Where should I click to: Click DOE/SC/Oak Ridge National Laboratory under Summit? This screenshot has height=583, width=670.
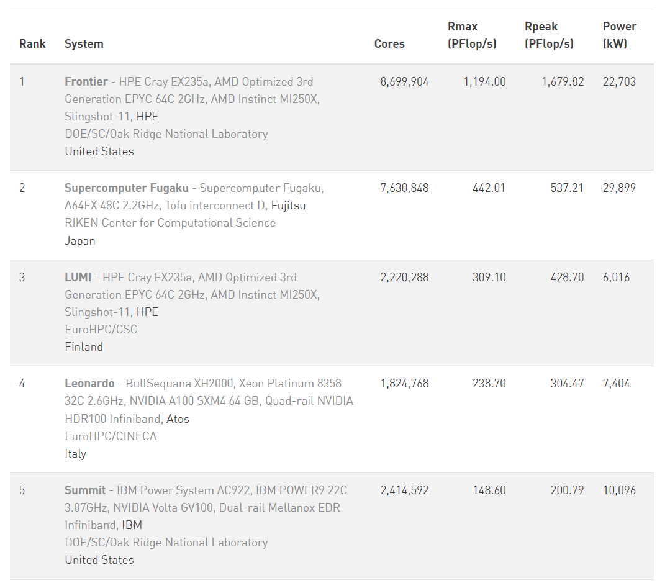(x=166, y=543)
